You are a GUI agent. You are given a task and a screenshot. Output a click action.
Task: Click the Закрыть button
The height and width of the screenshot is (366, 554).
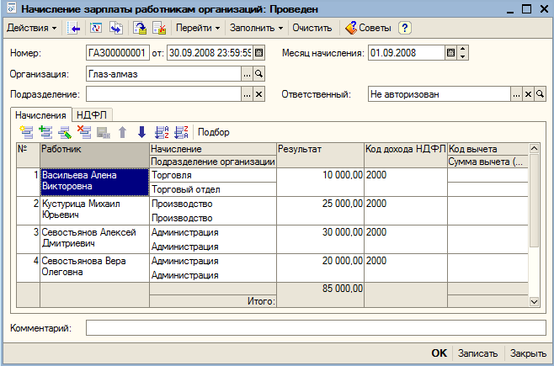(x=528, y=353)
